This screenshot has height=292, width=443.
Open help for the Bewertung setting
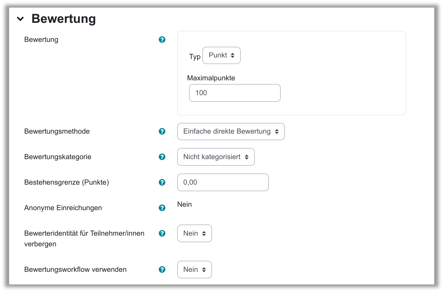click(162, 40)
